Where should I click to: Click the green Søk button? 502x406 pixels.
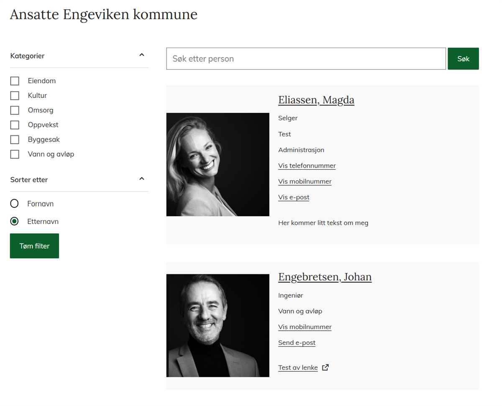coord(463,59)
